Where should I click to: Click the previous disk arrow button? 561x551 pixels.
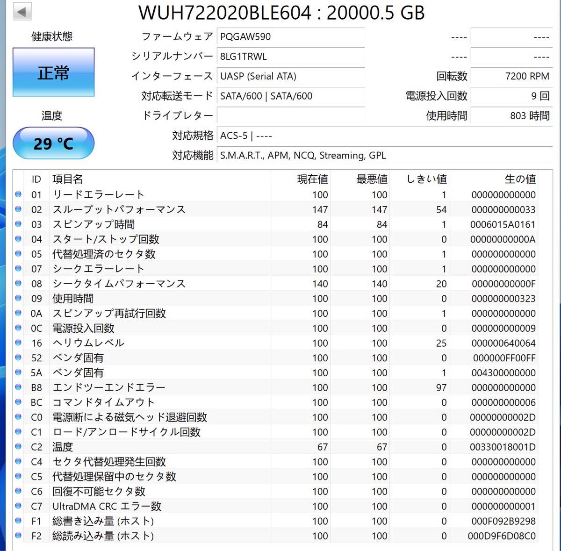[x=22, y=12]
